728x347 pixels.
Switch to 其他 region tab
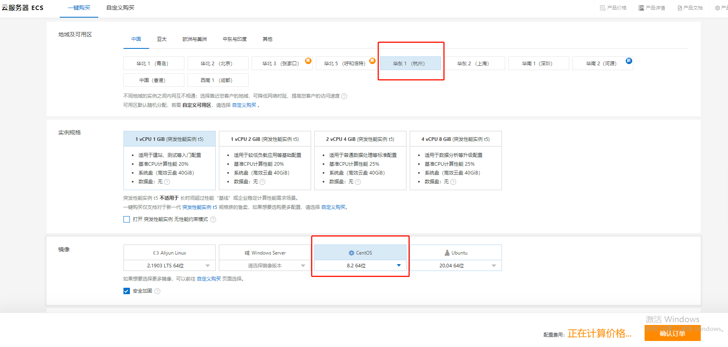click(x=267, y=39)
